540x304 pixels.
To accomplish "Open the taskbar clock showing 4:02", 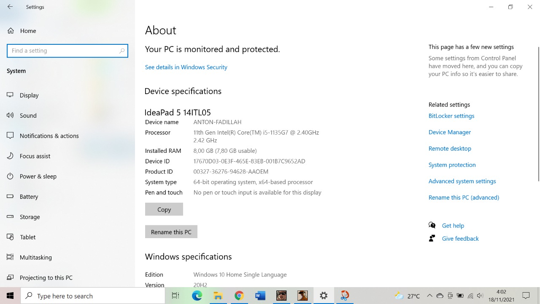I will 501,296.
